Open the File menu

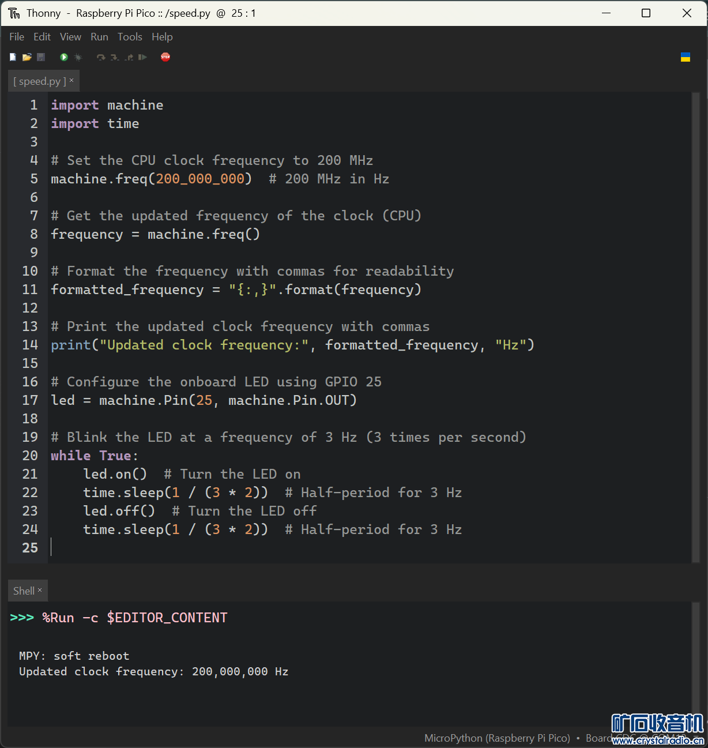(17, 37)
